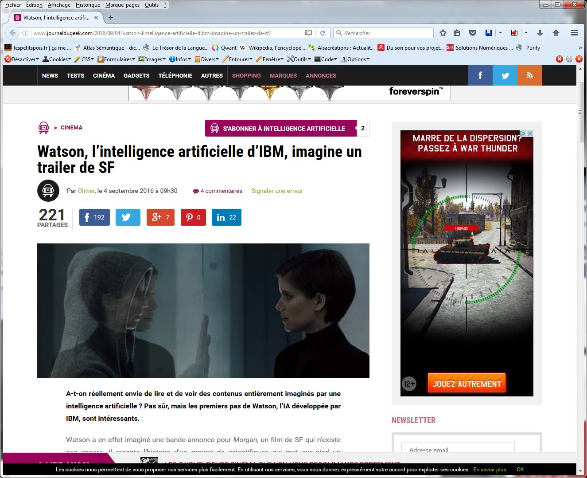Reload the page with refresh icon

323,33
